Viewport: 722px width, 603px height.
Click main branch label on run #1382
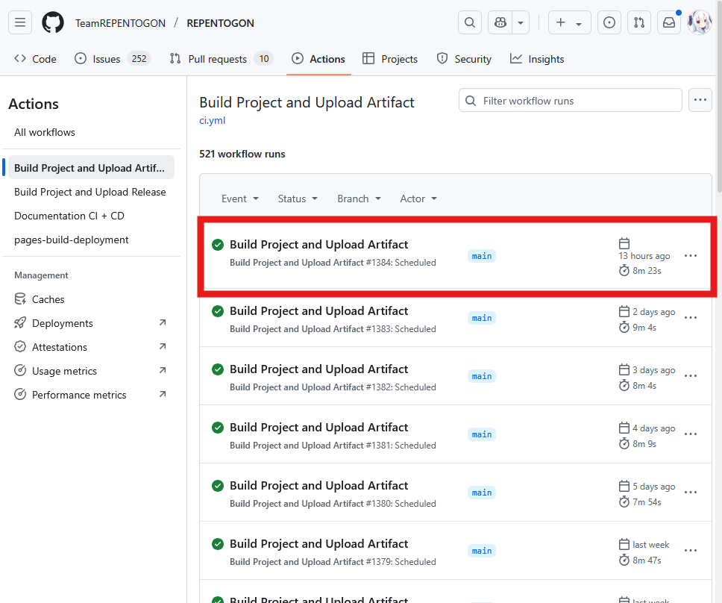482,376
